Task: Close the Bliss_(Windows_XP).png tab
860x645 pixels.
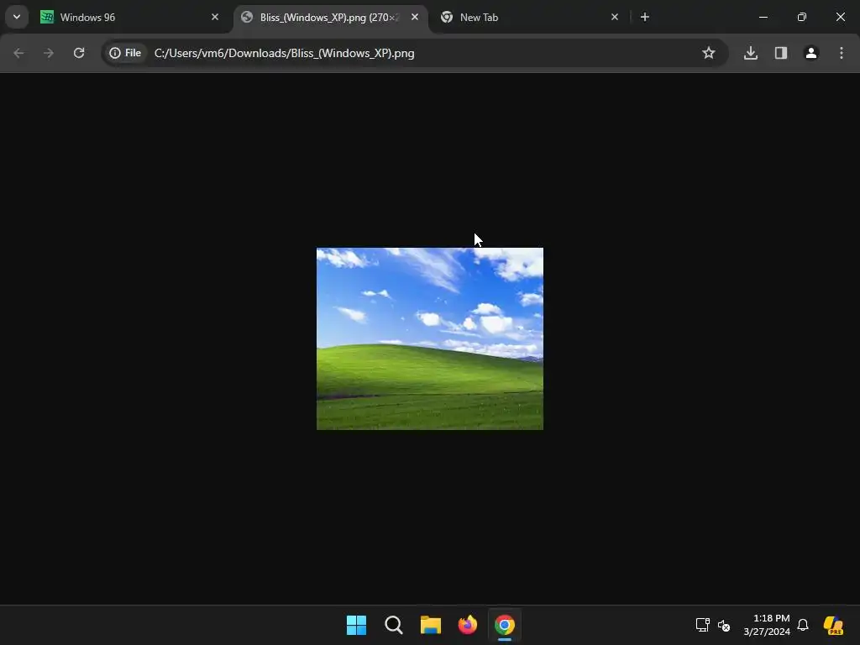Action: [x=415, y=17]
